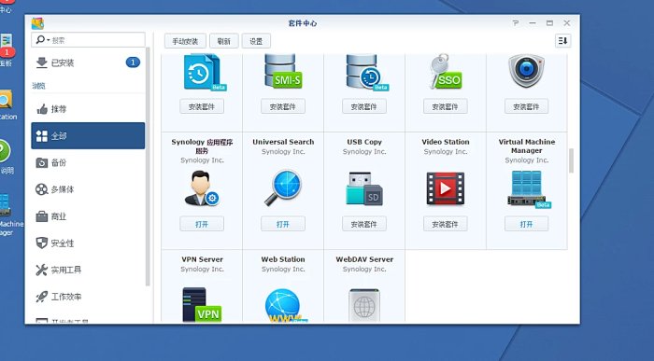654x361 pixels.
Task: Open the 已安装 installed section
Action: coord(88,62)
